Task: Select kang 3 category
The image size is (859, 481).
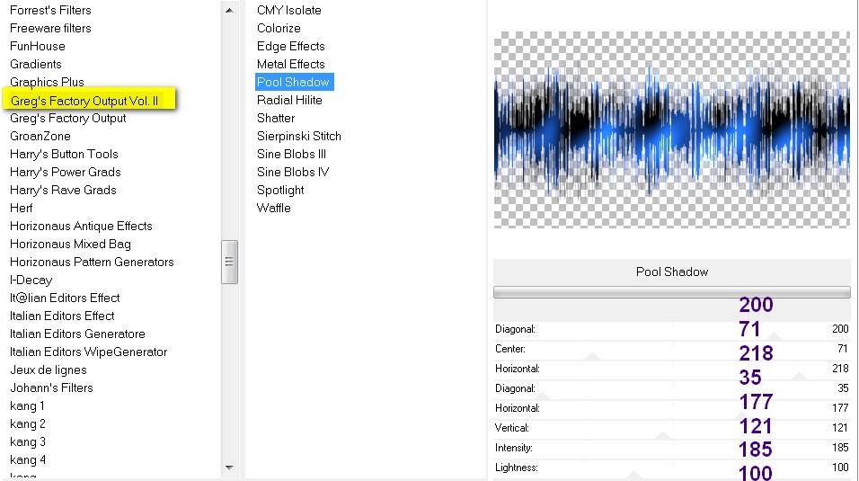Action: [x=27, y=442]
